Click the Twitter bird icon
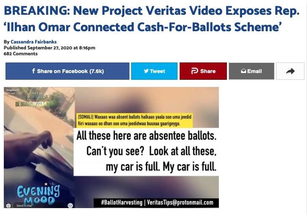Image resolution: width=307 pixels, height=214 pixels. 146,71
